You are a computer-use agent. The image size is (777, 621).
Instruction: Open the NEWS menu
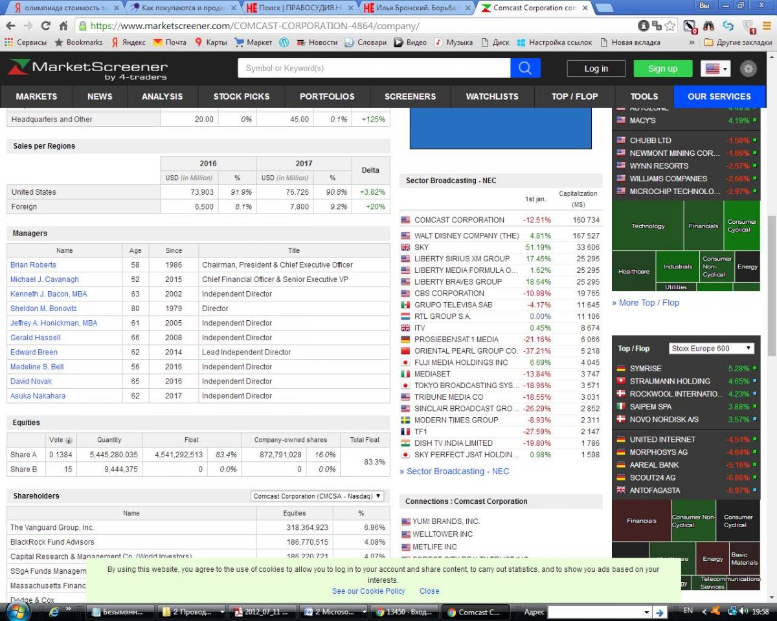tap(100, 96)
